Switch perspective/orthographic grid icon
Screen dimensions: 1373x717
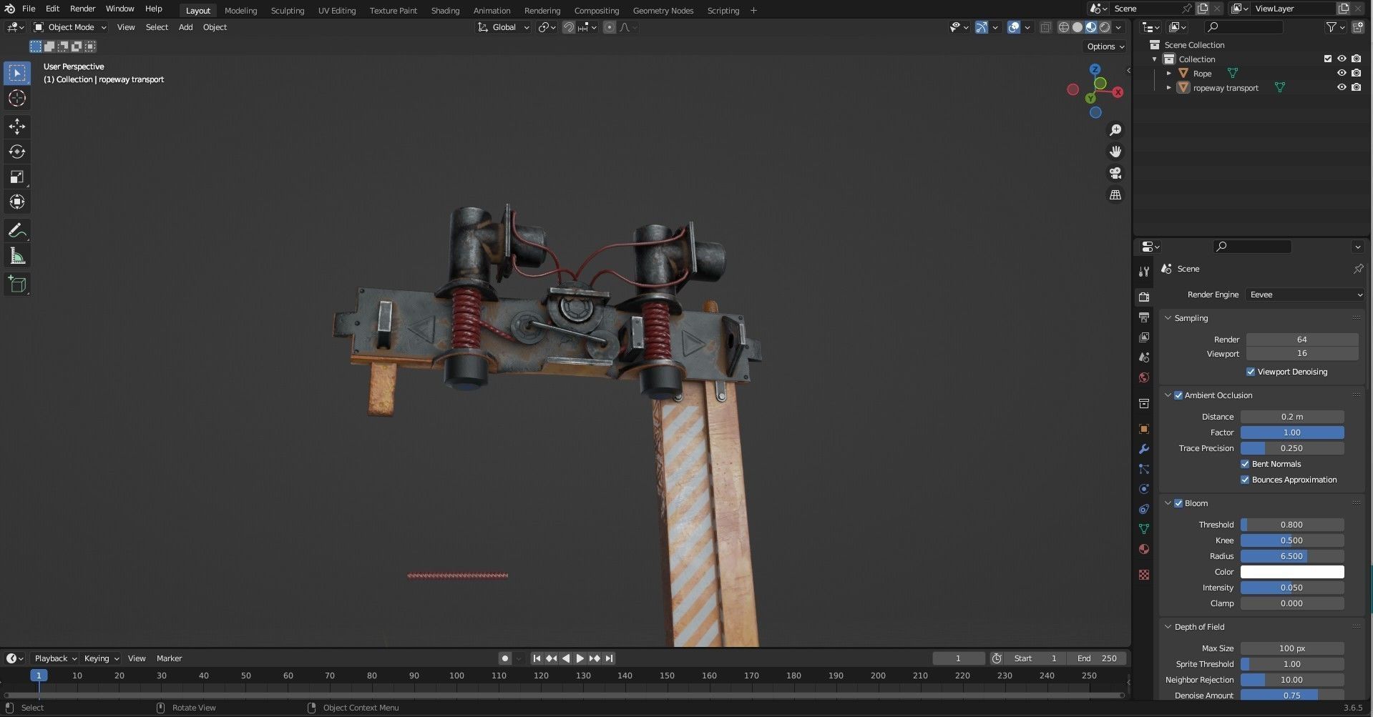1115,194
